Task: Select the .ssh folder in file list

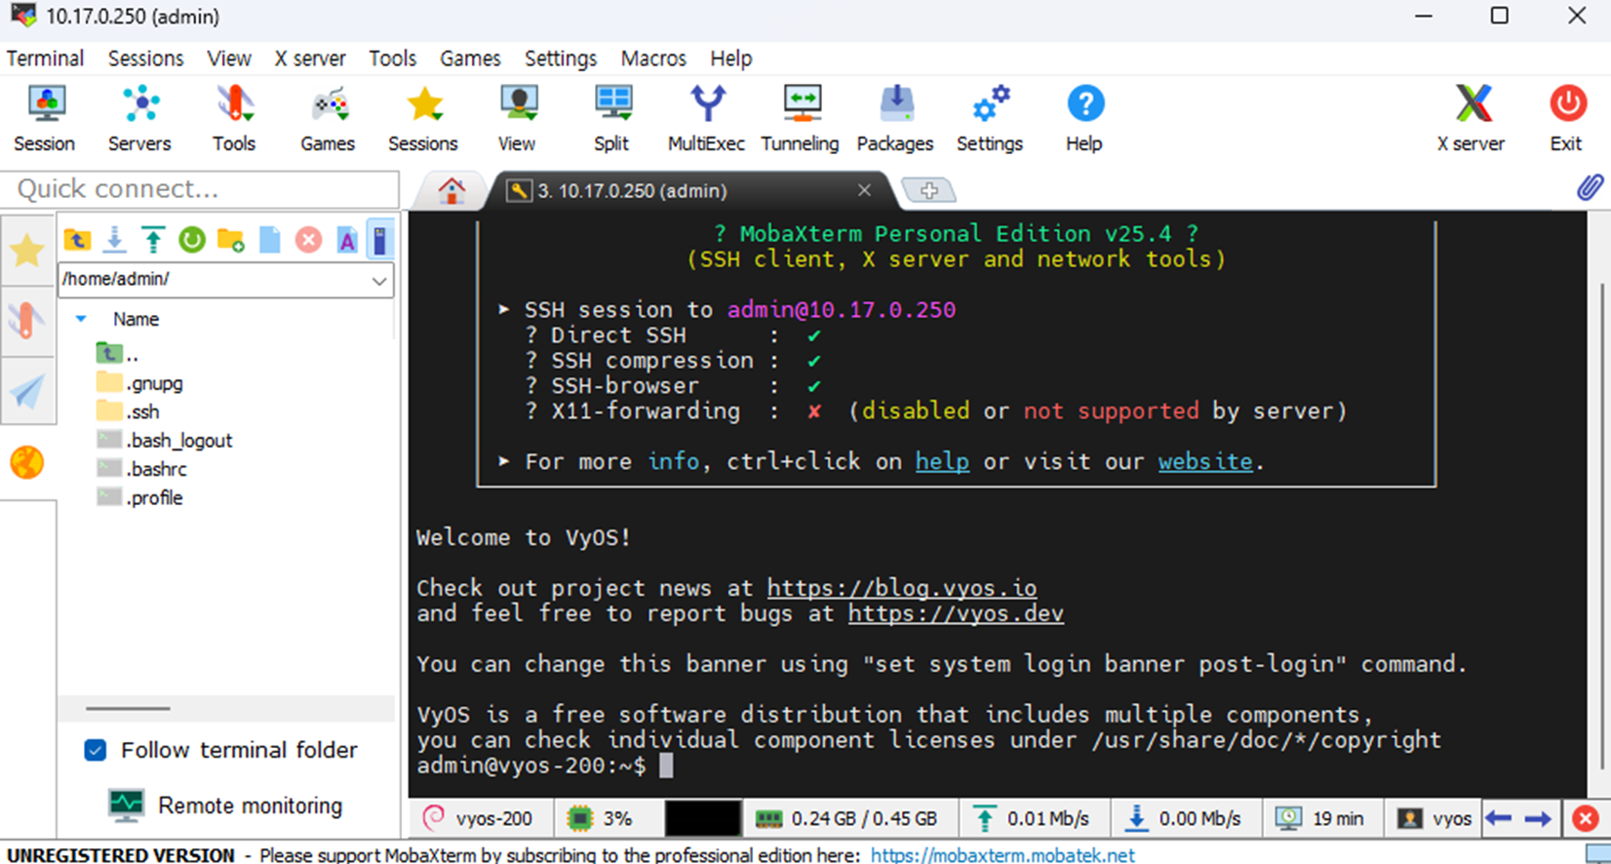Action: tap(129, 412)
